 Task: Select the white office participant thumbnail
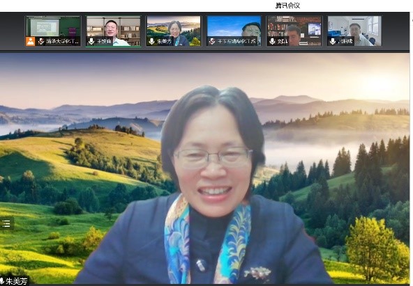[354, 31]
